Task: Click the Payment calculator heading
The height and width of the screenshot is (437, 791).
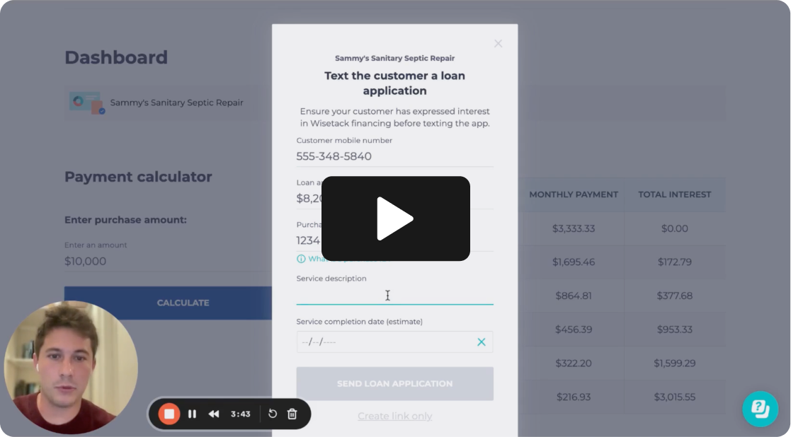Action: 138,177
